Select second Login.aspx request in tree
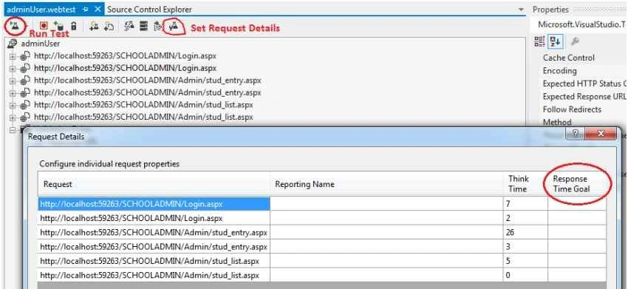The image size is (628, 289). 126,68
